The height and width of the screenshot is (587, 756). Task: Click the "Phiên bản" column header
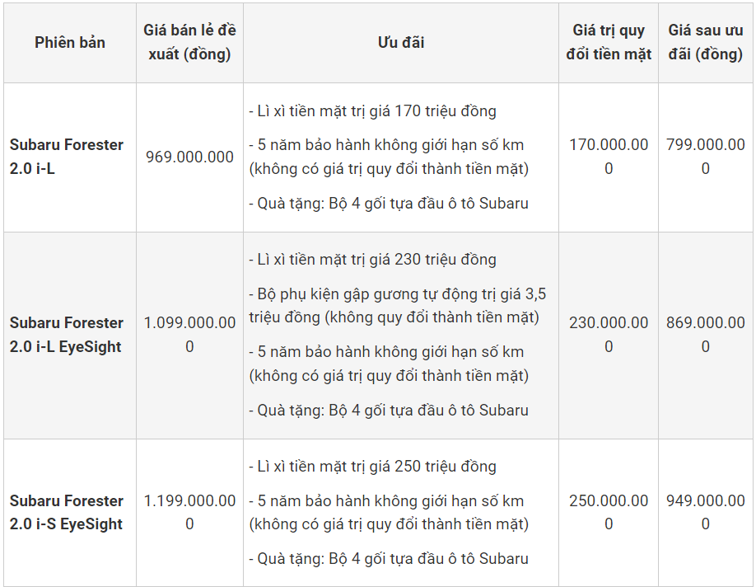(70, 43)
